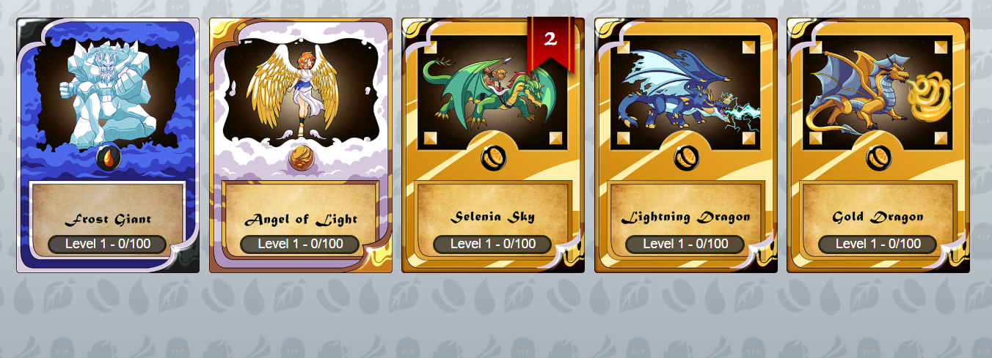This screenshot has width=992, height=358.
Task: Select the Lightning Dragon name label
Action: tap(685, 217)
